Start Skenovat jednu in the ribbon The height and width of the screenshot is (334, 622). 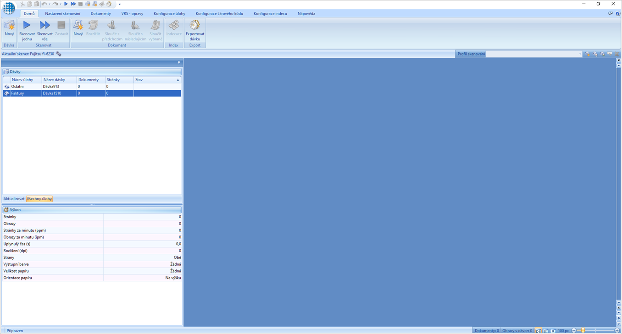coord(27,30)
